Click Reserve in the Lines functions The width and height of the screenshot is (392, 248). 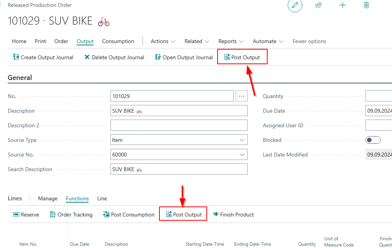(26, 215)
